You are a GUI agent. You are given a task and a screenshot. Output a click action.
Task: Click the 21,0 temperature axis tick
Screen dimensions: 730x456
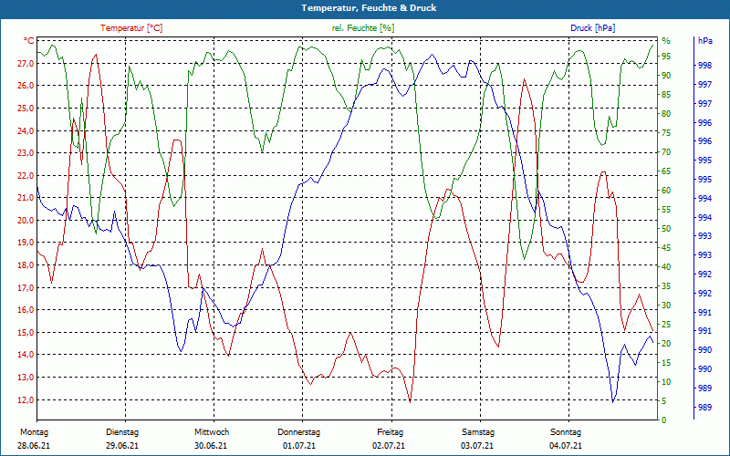[26, 198]
